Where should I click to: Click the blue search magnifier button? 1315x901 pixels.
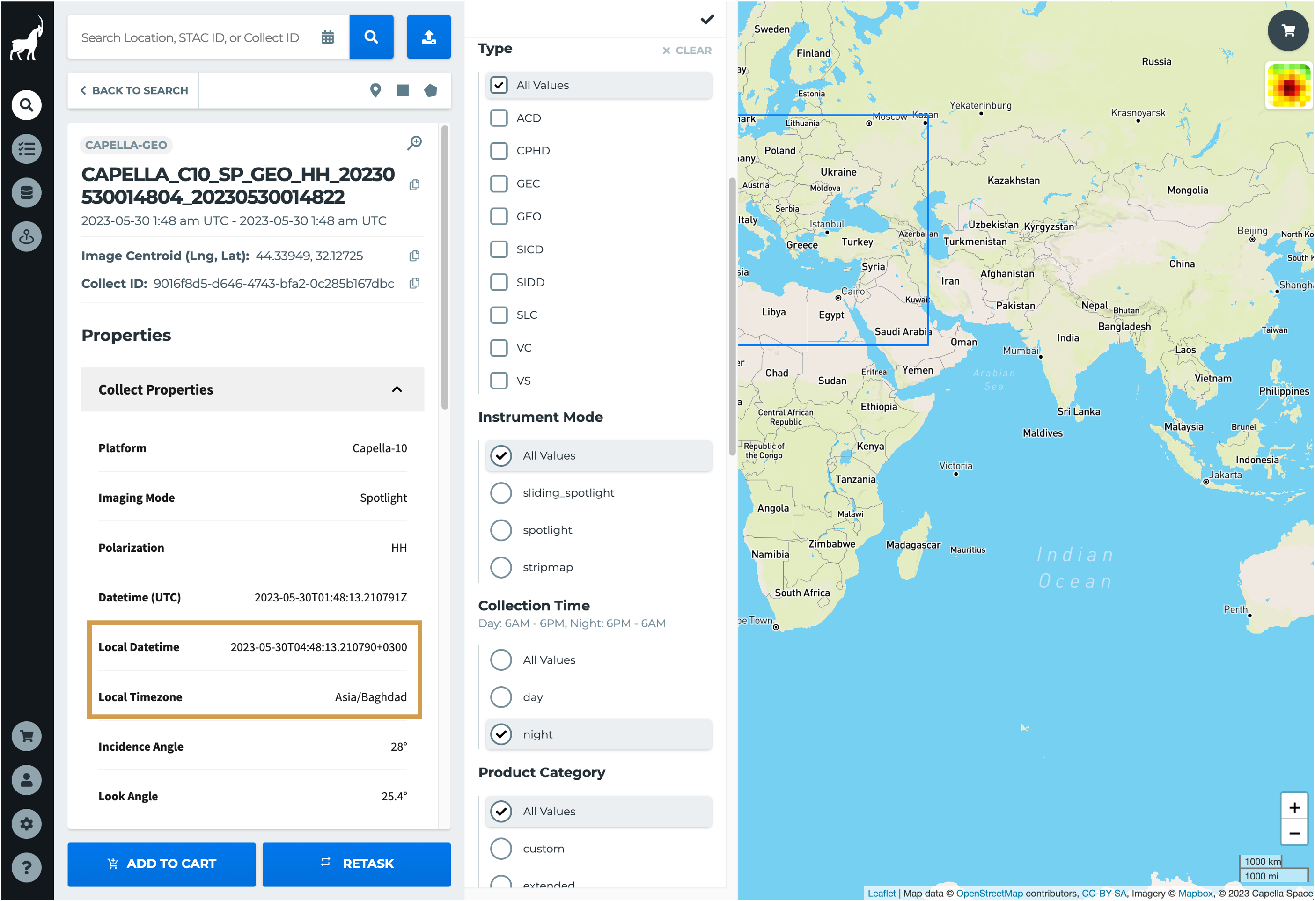coord(371,37)
